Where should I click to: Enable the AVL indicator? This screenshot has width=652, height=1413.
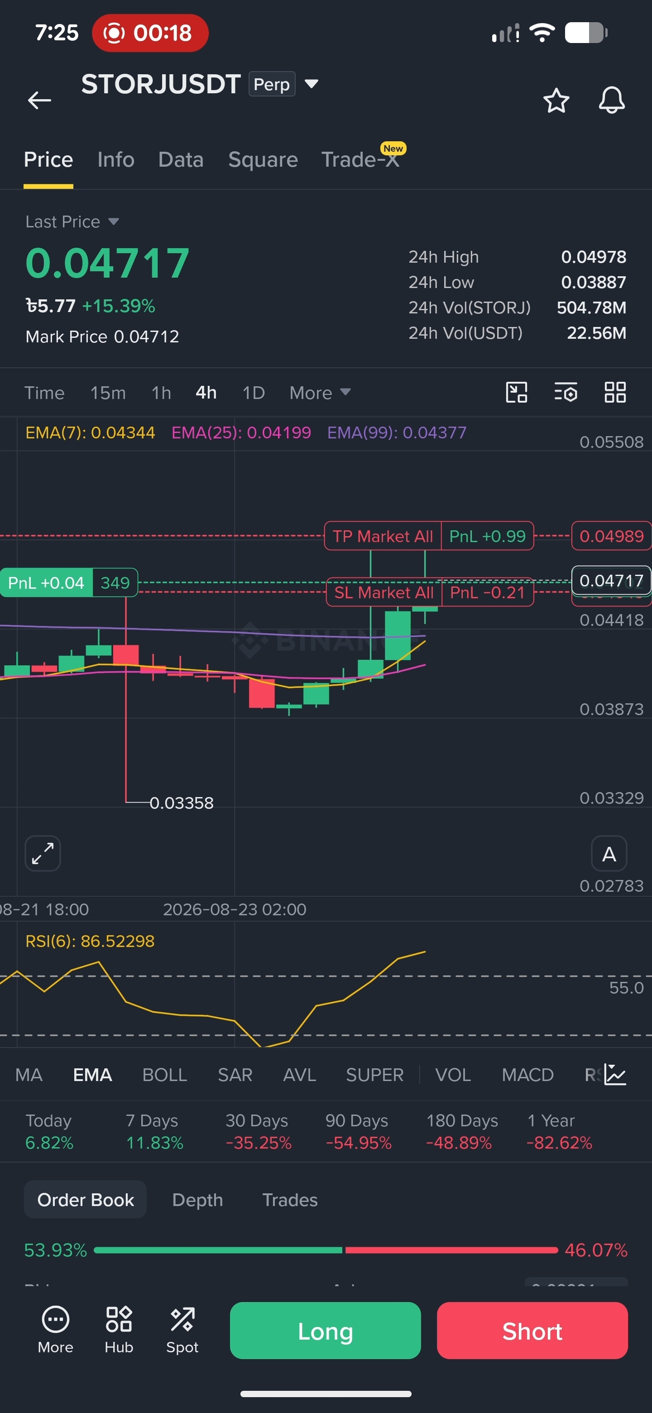click(x=299, y=1075)
